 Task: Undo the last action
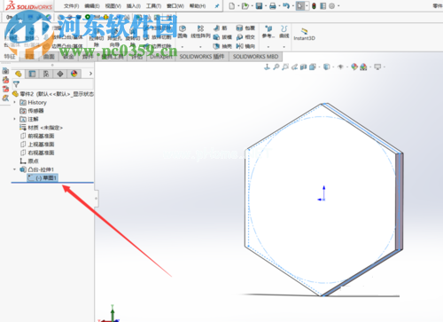[285, 6]
